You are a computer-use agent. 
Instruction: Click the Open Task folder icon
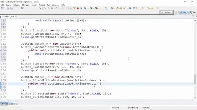click(x=121, y=8)
